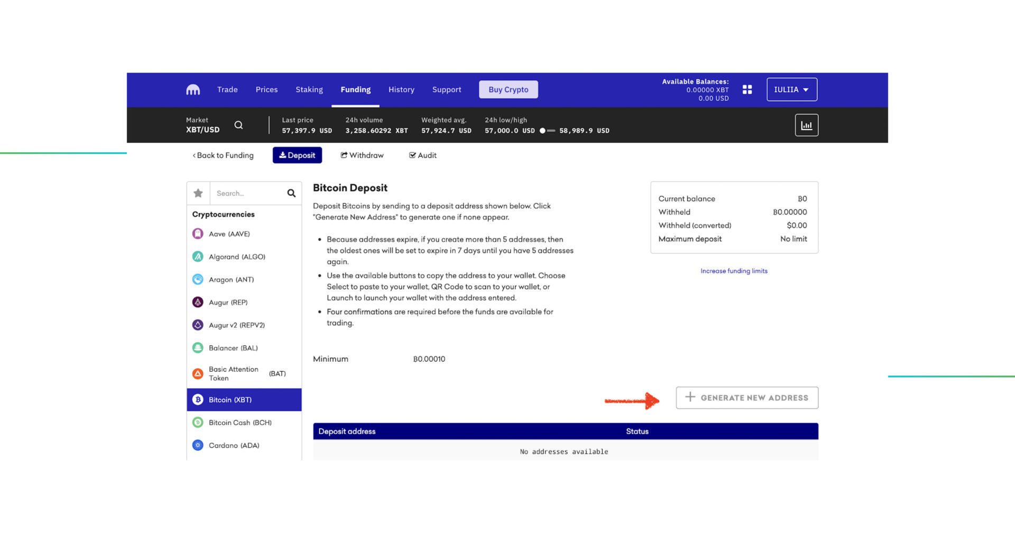Open the market search magnifier icon

coord(238,125)
